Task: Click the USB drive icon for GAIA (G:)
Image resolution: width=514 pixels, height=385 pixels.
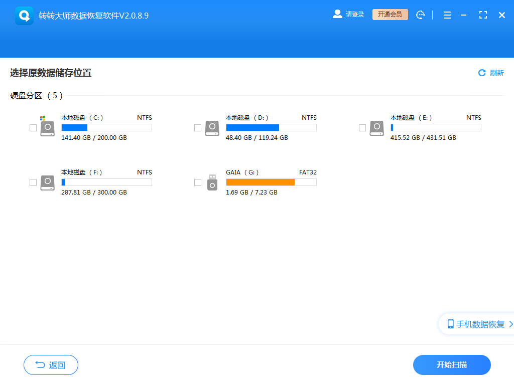Action: click(212, 182)
